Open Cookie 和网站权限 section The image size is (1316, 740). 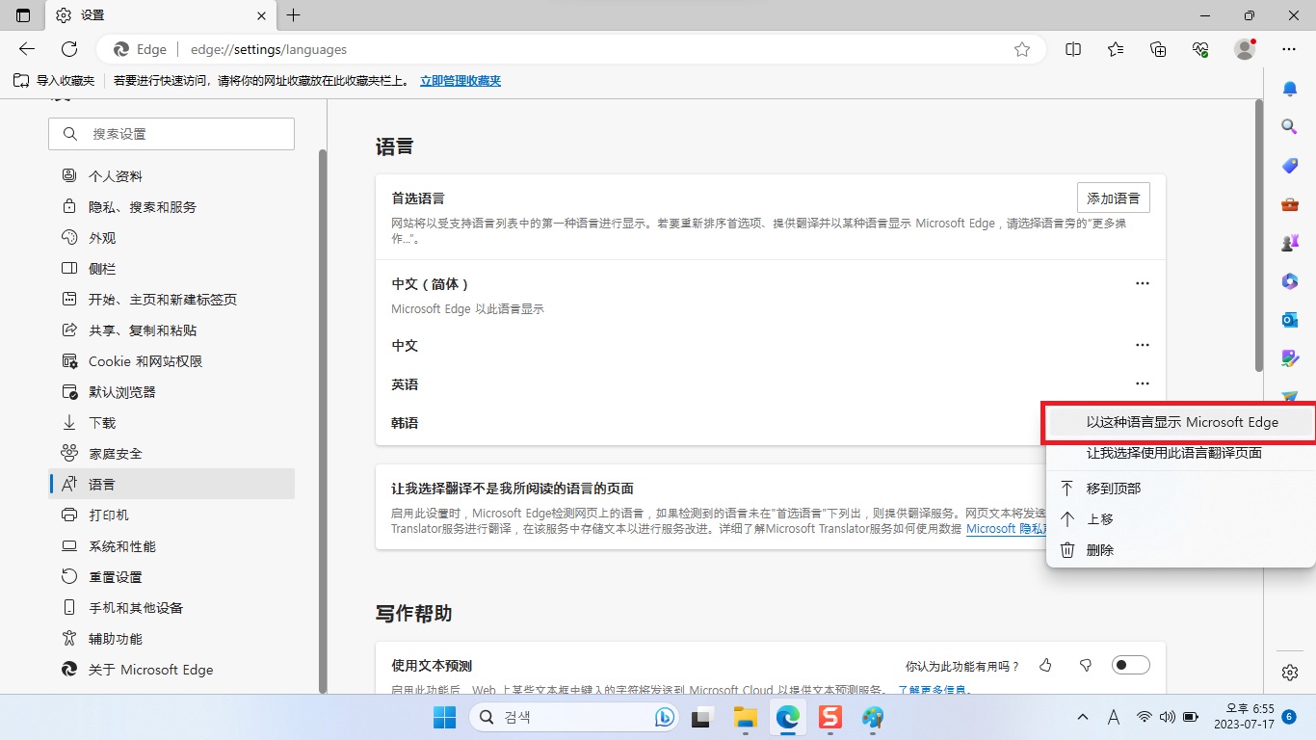[171, 361]
